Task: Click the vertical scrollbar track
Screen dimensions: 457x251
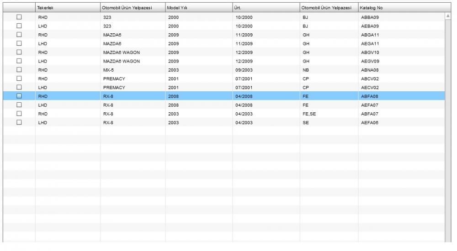Action: (448, 131)
